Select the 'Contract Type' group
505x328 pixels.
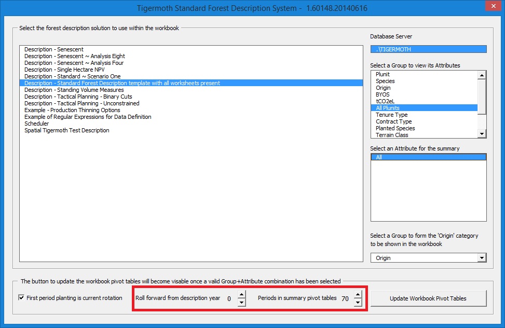[424, 121]
